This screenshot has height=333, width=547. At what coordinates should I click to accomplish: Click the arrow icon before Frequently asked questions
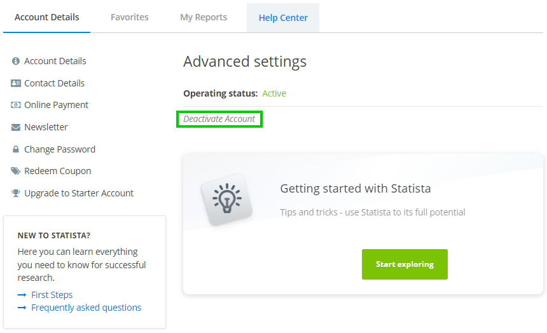[22, 308]
